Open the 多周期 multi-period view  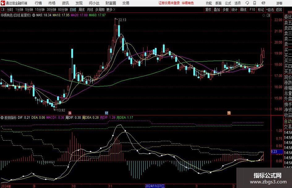pyautogui.click(x=100, y=10)
